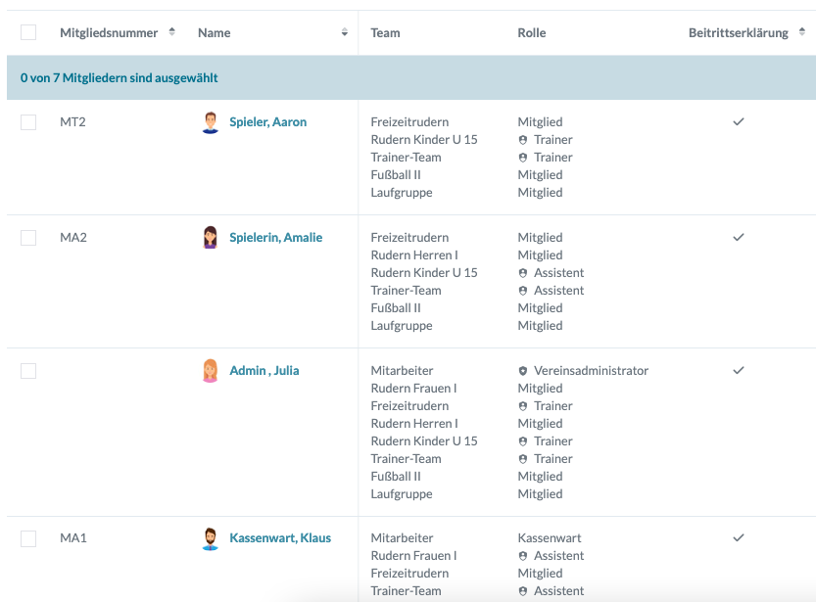This screenshot has height=602, width=816.
Task: Click Beitrittserklärung checkmark for Klaus Kassenwart
Action: pos(739,538)
